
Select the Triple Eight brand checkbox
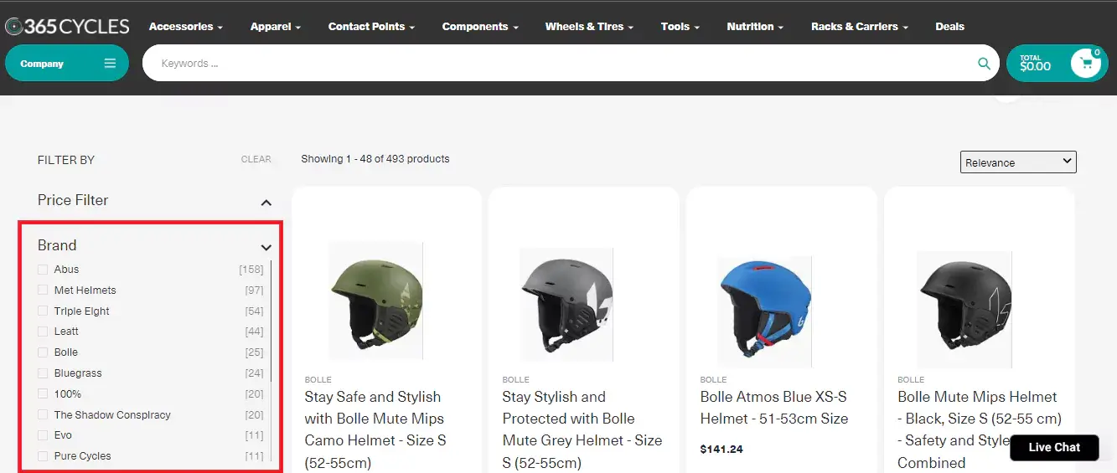pyautogui.click(x=43, y=311)
